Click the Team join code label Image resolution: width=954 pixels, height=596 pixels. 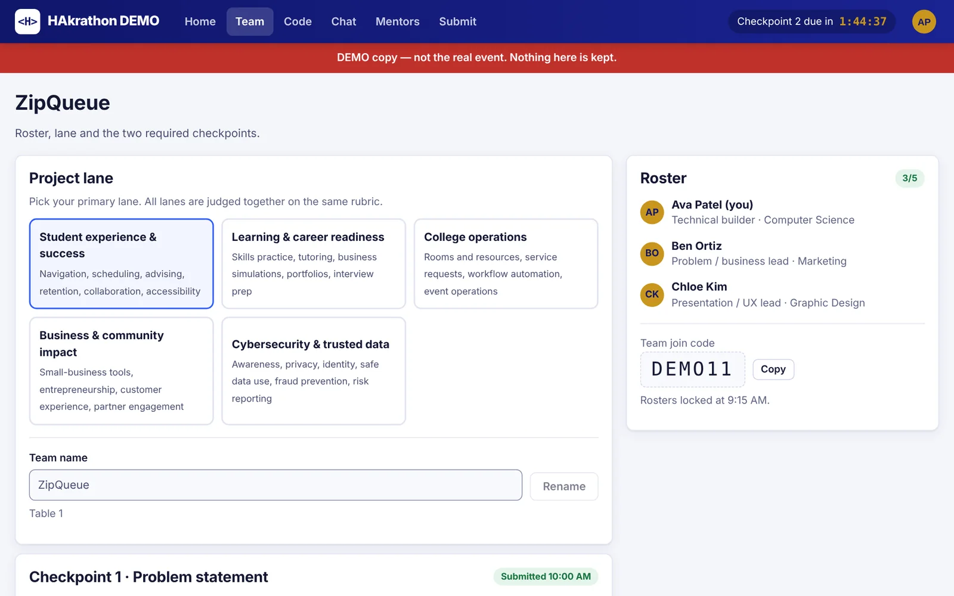(x=677, y=343)
